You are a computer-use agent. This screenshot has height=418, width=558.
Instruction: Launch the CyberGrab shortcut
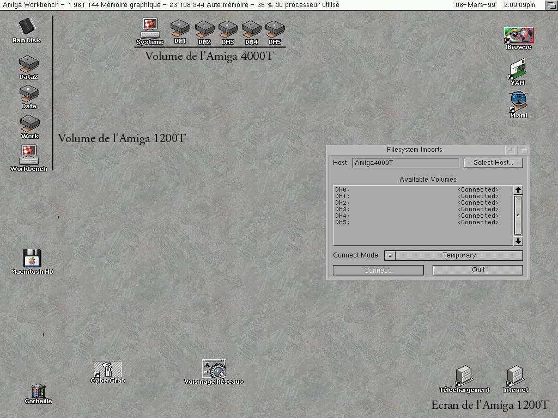tap(108, 372)
